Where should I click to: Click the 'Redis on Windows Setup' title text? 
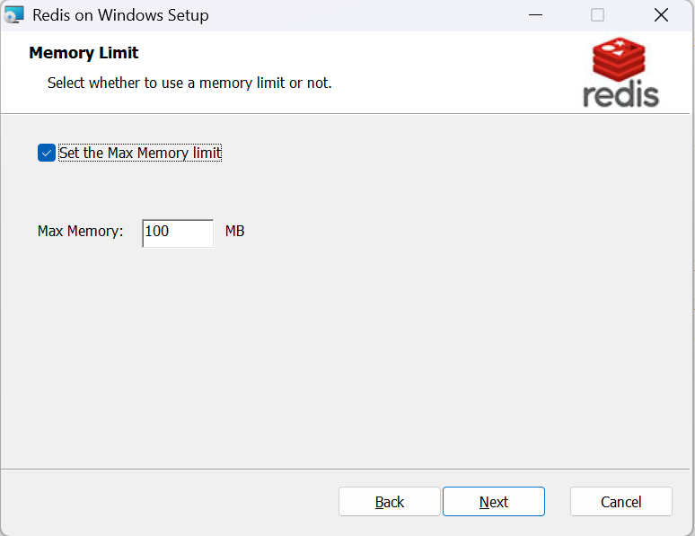[120, 15]
